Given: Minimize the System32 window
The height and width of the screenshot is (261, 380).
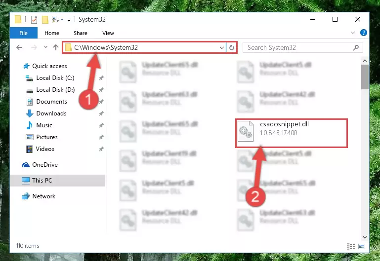Looking at the screenshot, I should point(313,19).
